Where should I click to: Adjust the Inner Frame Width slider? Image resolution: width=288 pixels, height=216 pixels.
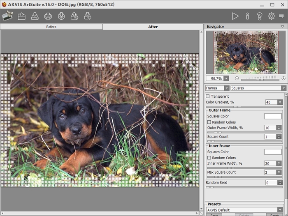coord(244,168)
